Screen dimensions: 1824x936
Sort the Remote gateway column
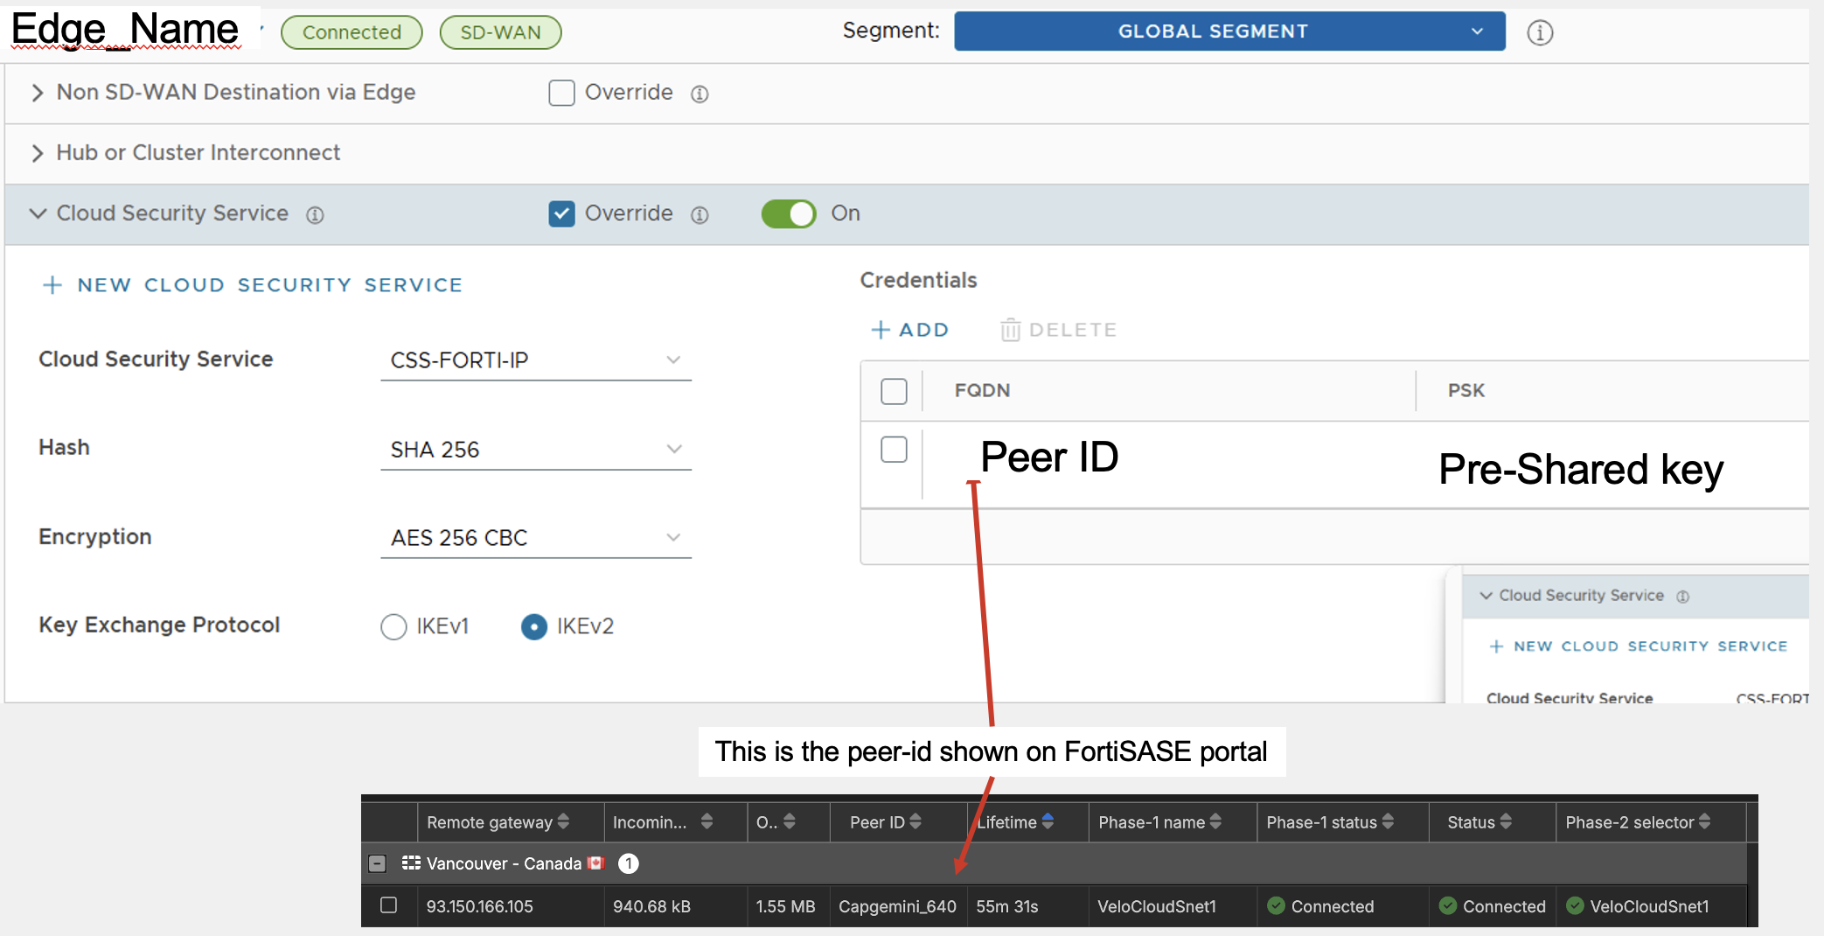coord(563,821)
